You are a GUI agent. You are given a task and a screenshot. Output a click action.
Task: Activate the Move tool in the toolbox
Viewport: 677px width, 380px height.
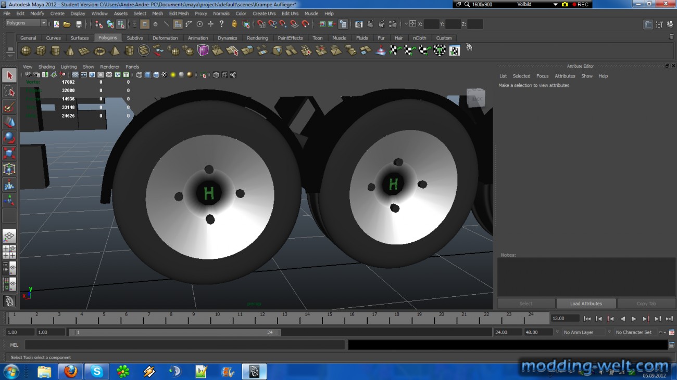pos(9,123)
